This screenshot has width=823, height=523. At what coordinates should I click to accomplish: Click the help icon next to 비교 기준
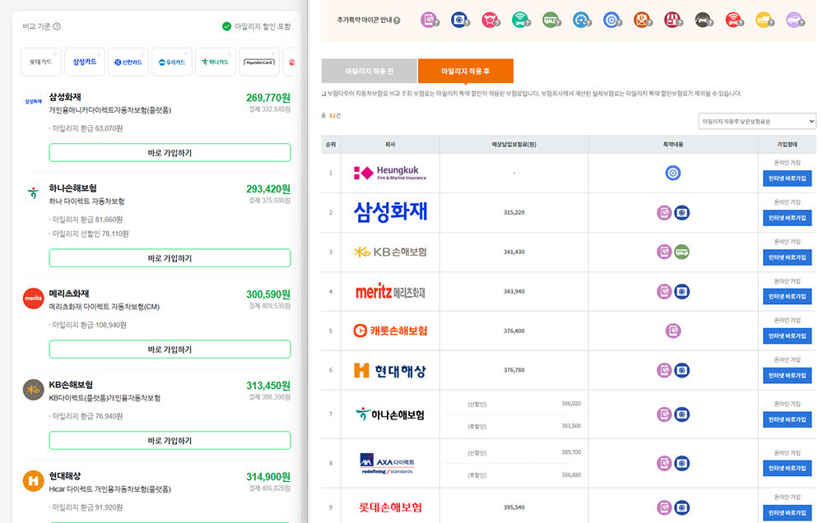pyautogui.click(x=57, y=26)
